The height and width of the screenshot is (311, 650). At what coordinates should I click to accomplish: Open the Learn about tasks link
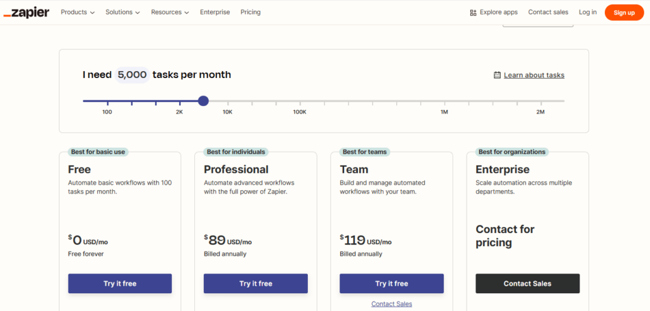[534, 75]
